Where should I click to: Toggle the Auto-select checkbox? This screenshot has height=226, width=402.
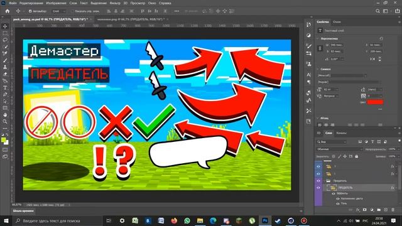tap(30, 11)
